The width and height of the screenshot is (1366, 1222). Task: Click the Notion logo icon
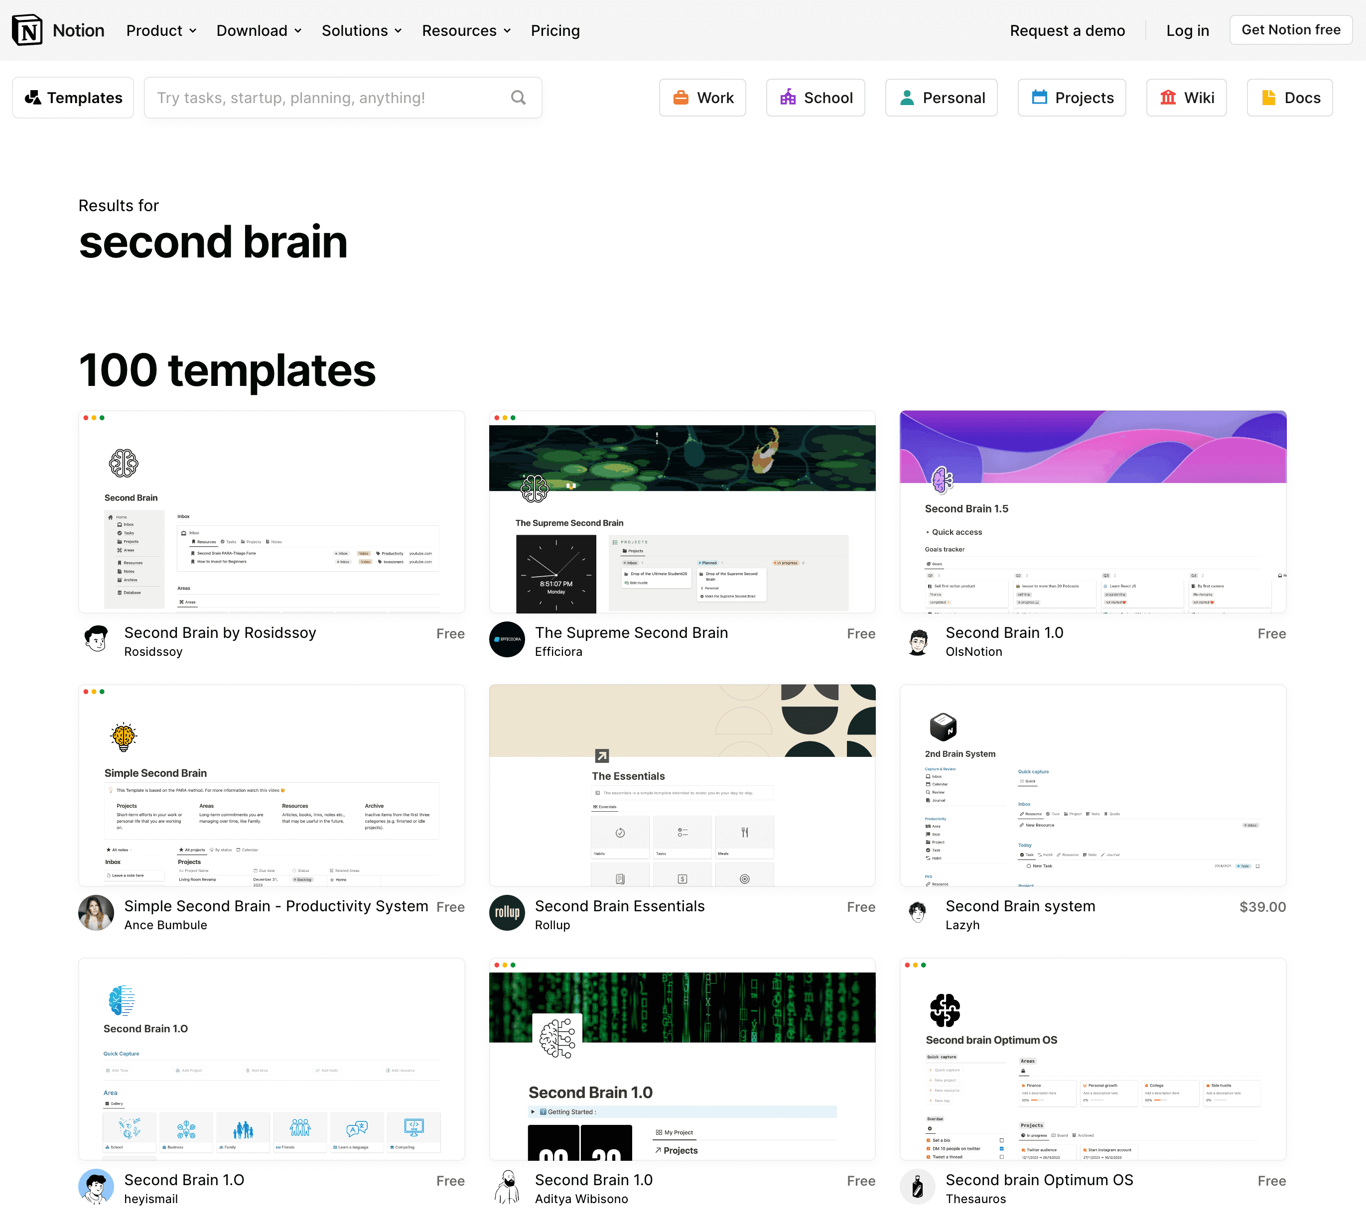click(27, 30)
